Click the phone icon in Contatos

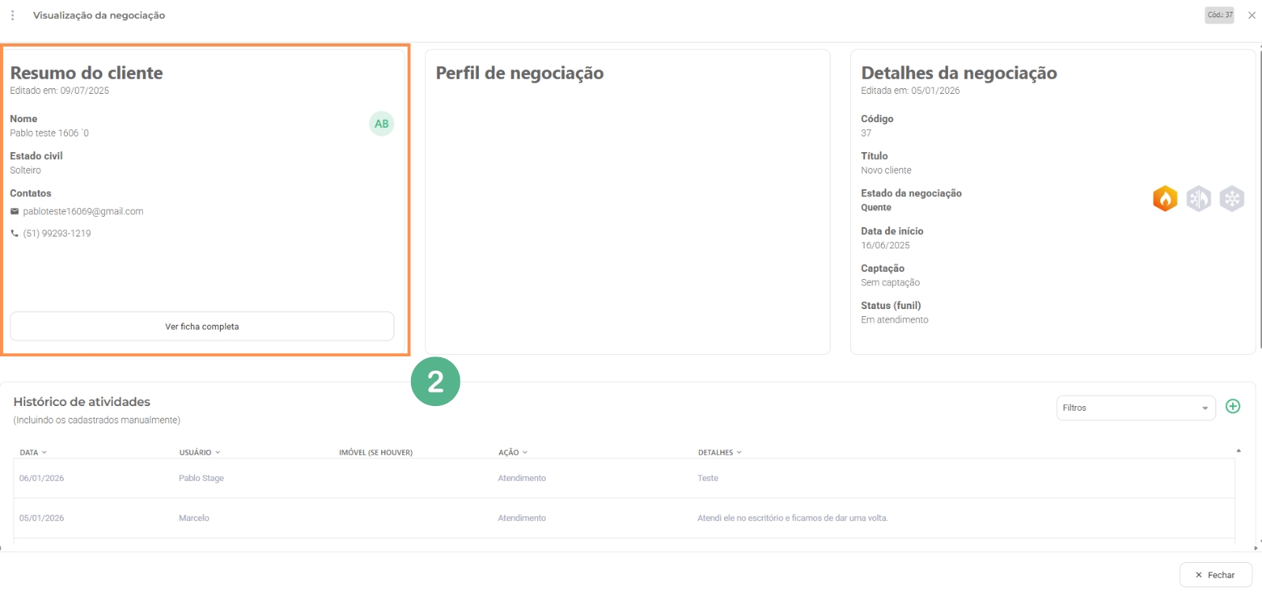click(x=14, y=233)
